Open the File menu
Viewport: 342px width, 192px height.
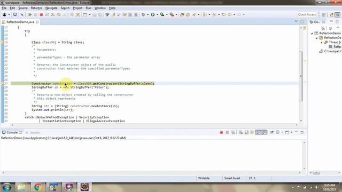click(x=4, y=8)
